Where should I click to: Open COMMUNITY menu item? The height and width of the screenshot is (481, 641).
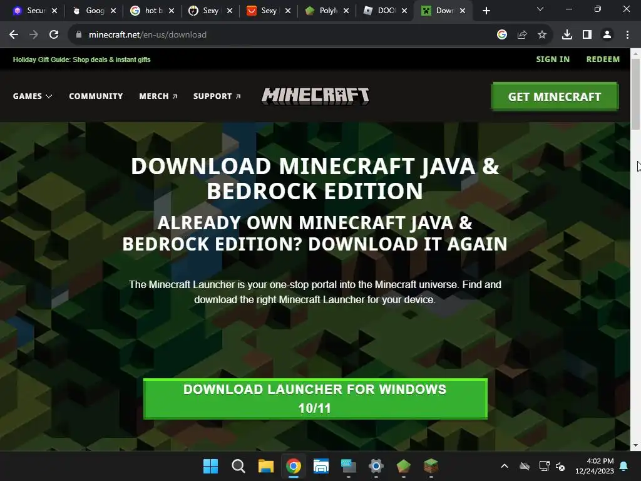coord(96,96)
